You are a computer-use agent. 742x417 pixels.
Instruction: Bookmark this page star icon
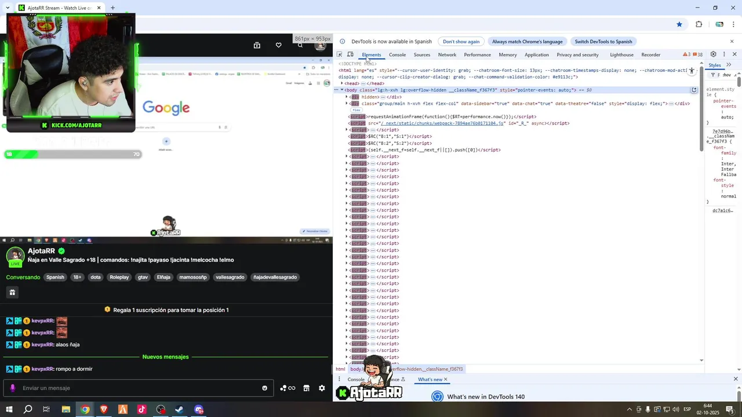pos(679,24)
